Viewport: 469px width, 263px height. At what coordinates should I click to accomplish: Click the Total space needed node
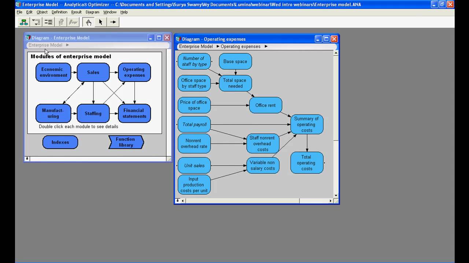point(235,83)
